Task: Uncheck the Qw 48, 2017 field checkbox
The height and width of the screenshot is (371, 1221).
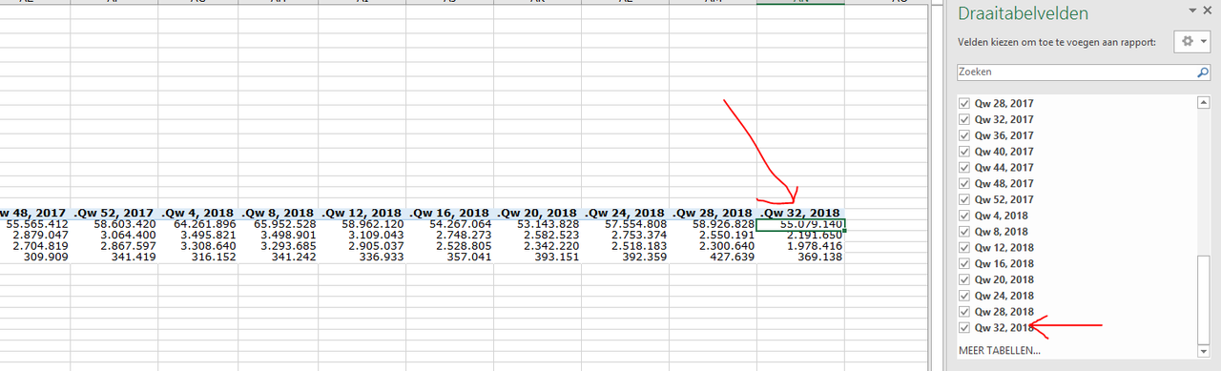Action: click(x=965, y=183)
